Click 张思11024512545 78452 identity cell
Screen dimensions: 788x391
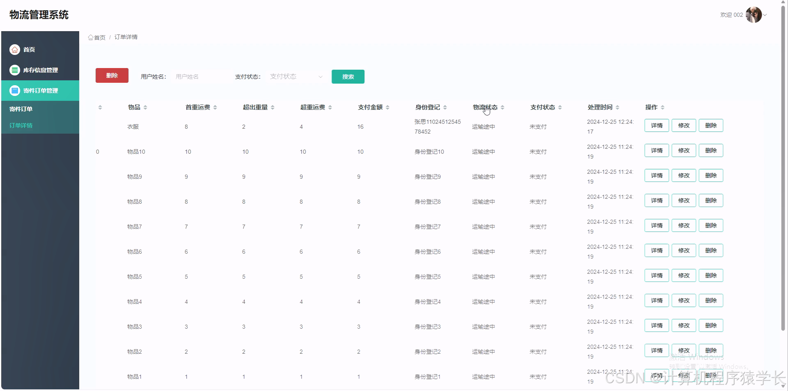[x=438, y=127]
